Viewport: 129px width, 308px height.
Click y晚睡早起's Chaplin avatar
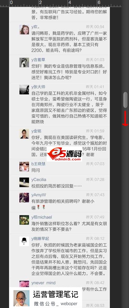tap(24, 241)
